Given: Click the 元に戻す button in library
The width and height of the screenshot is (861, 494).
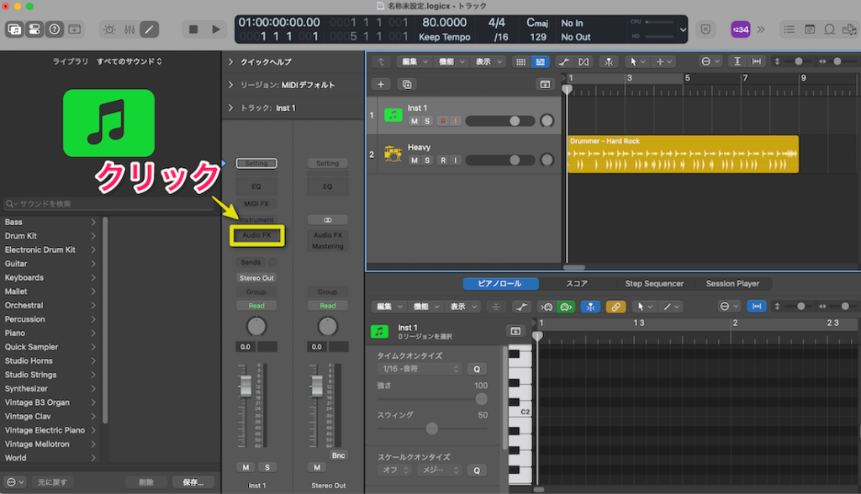Looking at the screenshot, I should (x=52, y=482).
